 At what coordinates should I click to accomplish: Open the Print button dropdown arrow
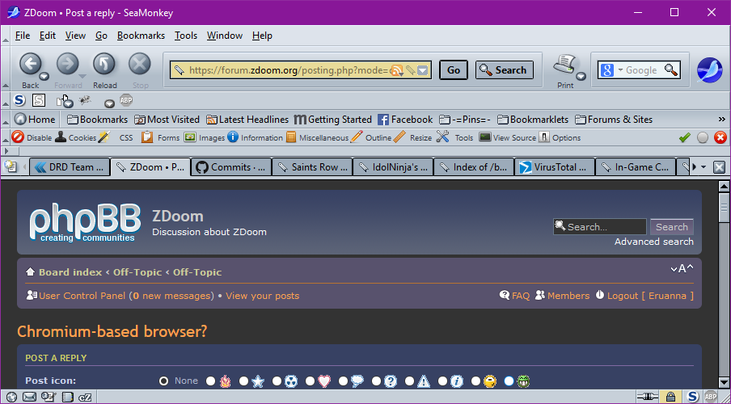coord(581,77)
